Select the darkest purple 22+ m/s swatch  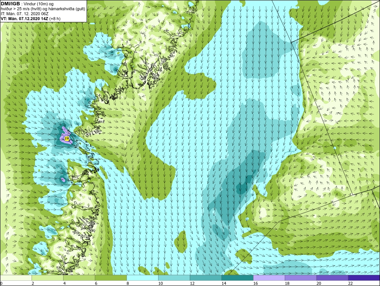[364, 278]
